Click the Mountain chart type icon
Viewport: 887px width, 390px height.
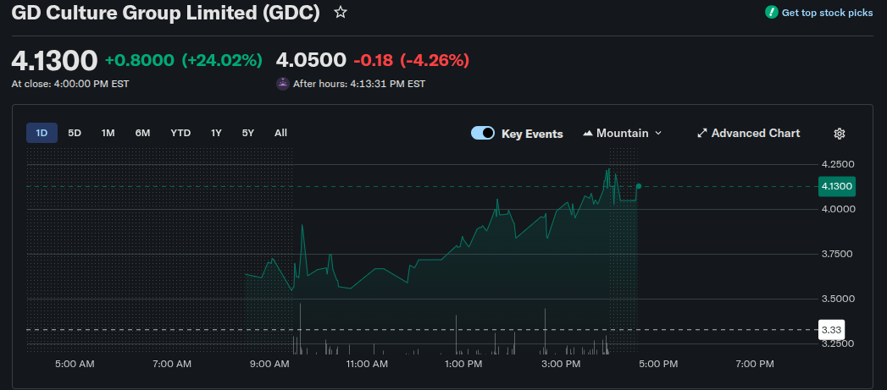588,134
